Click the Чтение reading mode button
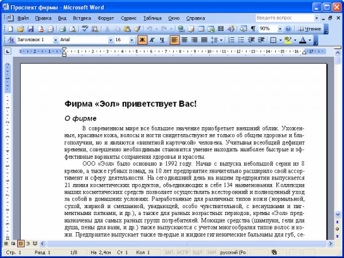This screenshot has width=344, height=258. 309,29
